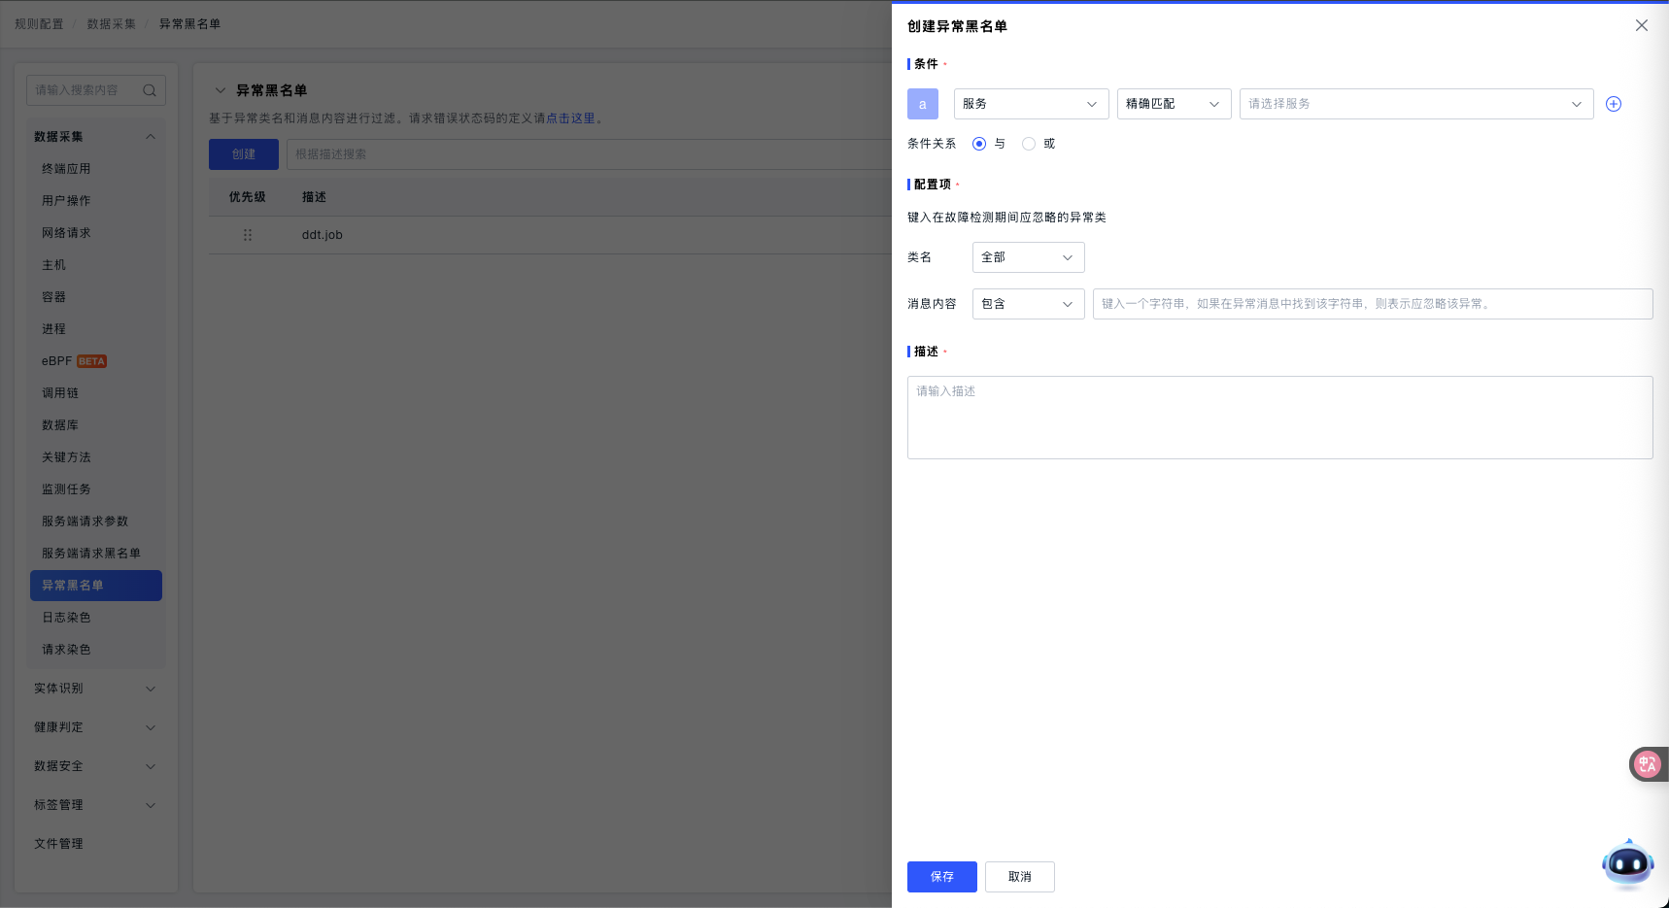Open the 类名 全部 dropdown

pyautogui.click(x=1028, y=257)
